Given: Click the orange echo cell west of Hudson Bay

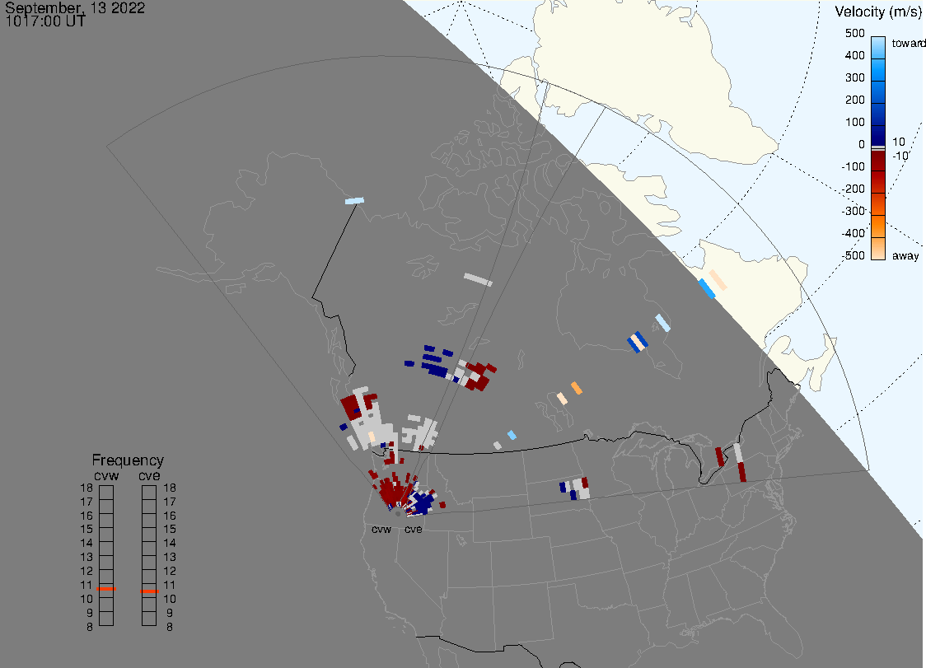Looking at the screenshot, I should pos(577,388).
